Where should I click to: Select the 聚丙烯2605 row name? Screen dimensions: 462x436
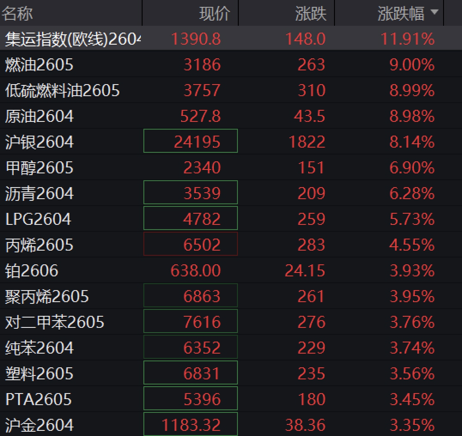47,297
